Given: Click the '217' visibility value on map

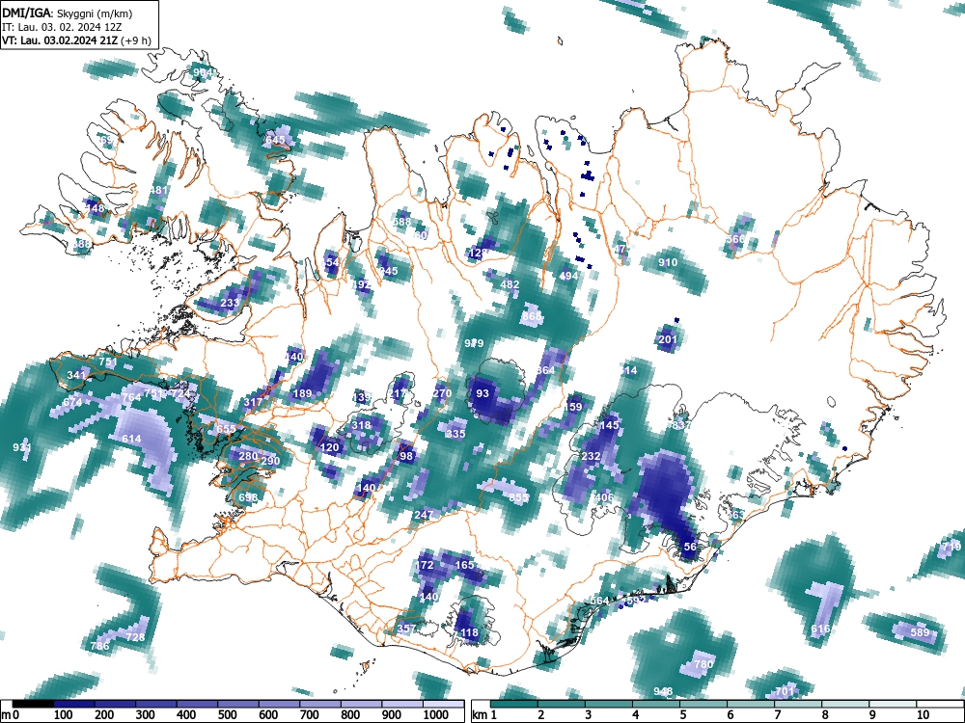Looking at the screenshot, I should [399, 393].
